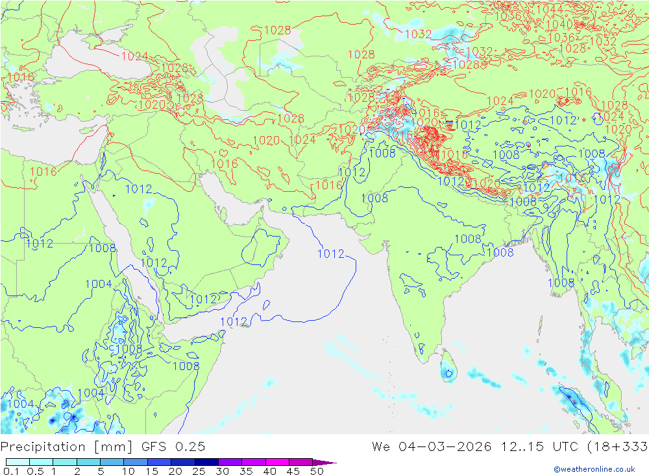Click the legend value '20'
This screenshot has width=649, height=475.
pos(175,471)
